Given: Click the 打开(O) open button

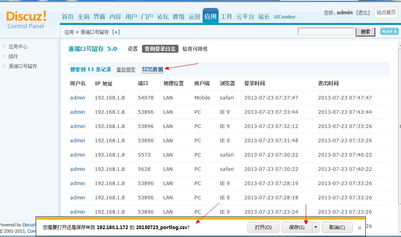Looking at the screenshot, I should 263,227.
